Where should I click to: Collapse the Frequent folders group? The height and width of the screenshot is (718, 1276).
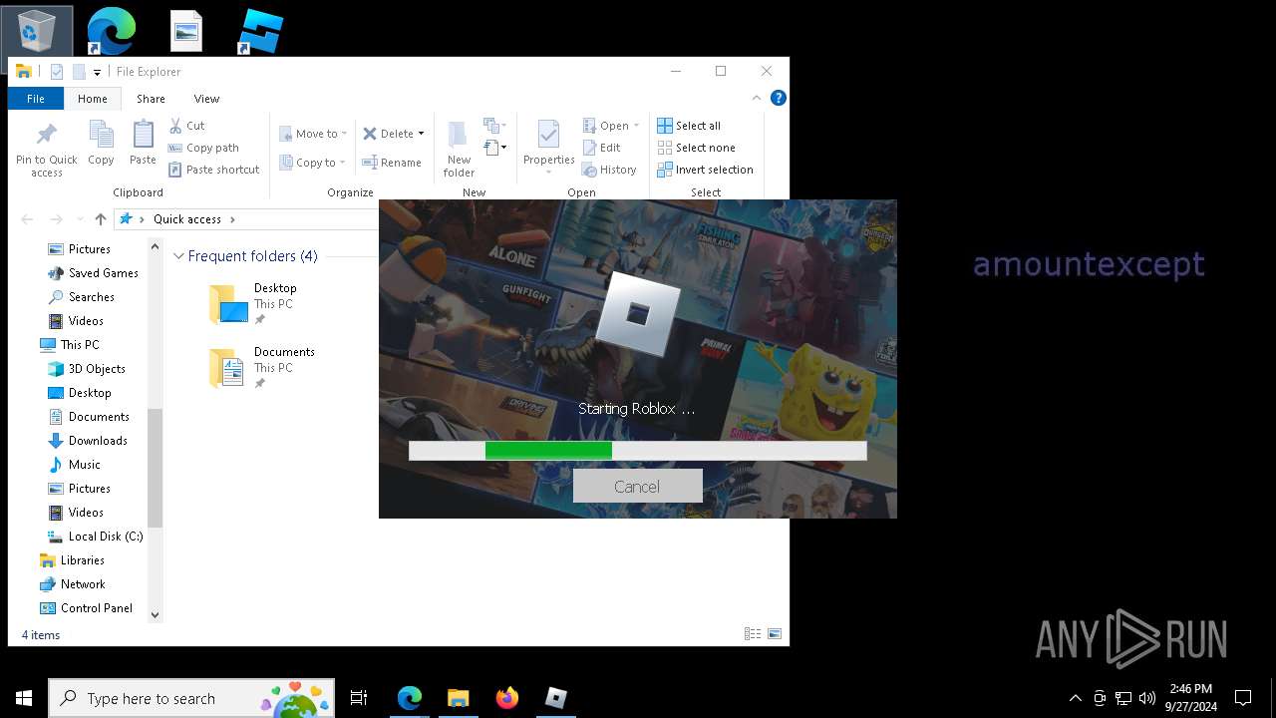pyautogui.click(x=178, y=256)
